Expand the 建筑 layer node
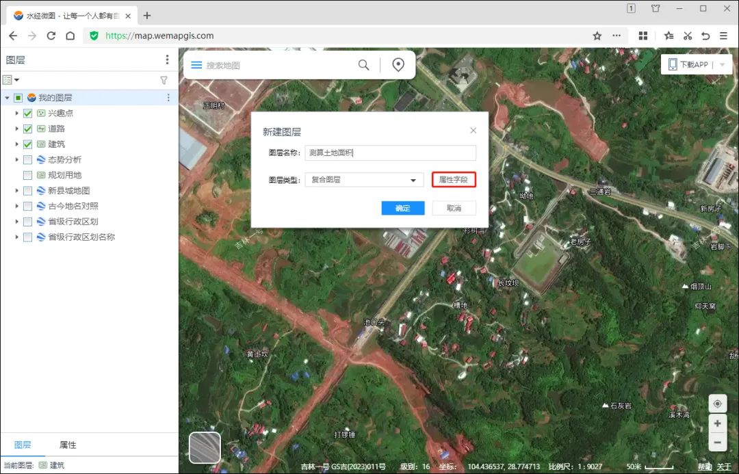The height and width of the screenshot is (474, 739). click(x=16, y=144)
